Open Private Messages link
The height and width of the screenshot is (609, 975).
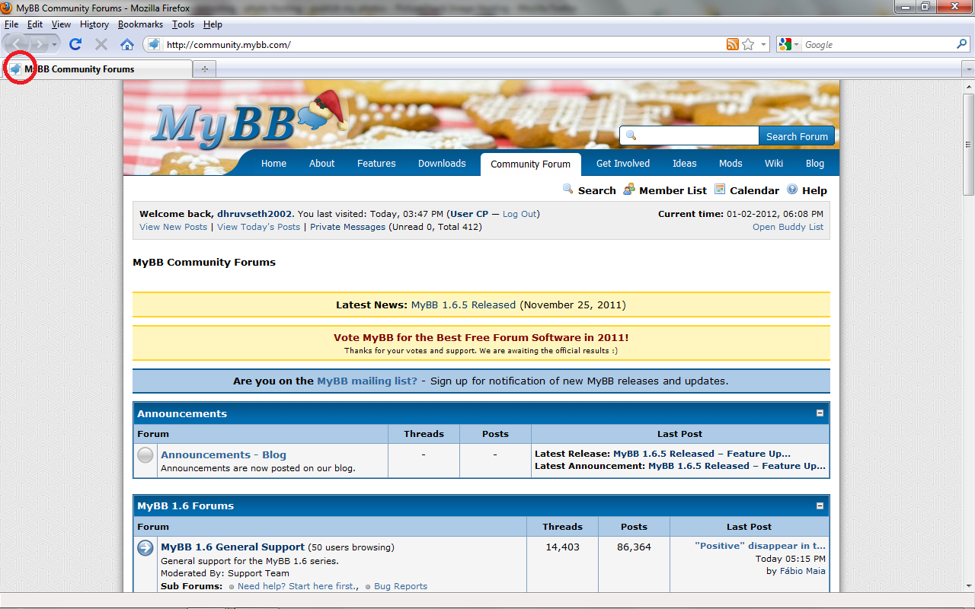[x=348, y=227]
